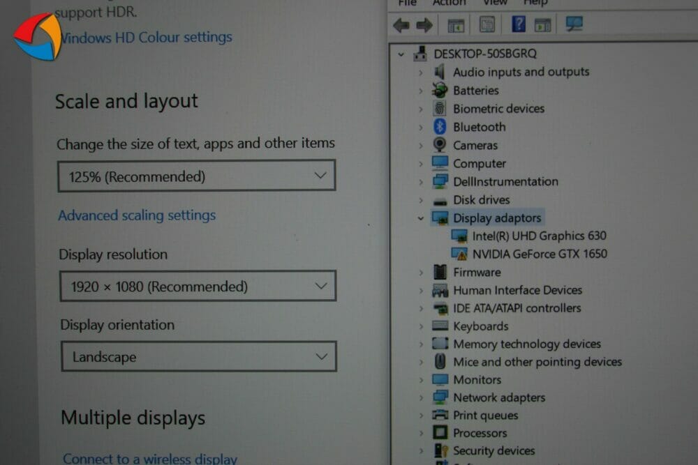
Task: Select NVIDIA GeForce GTX 1650 entry
Action: (x=540, y=254)
